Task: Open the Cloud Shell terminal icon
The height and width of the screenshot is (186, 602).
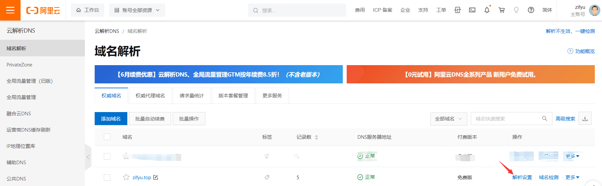Action: pos(472,10)
